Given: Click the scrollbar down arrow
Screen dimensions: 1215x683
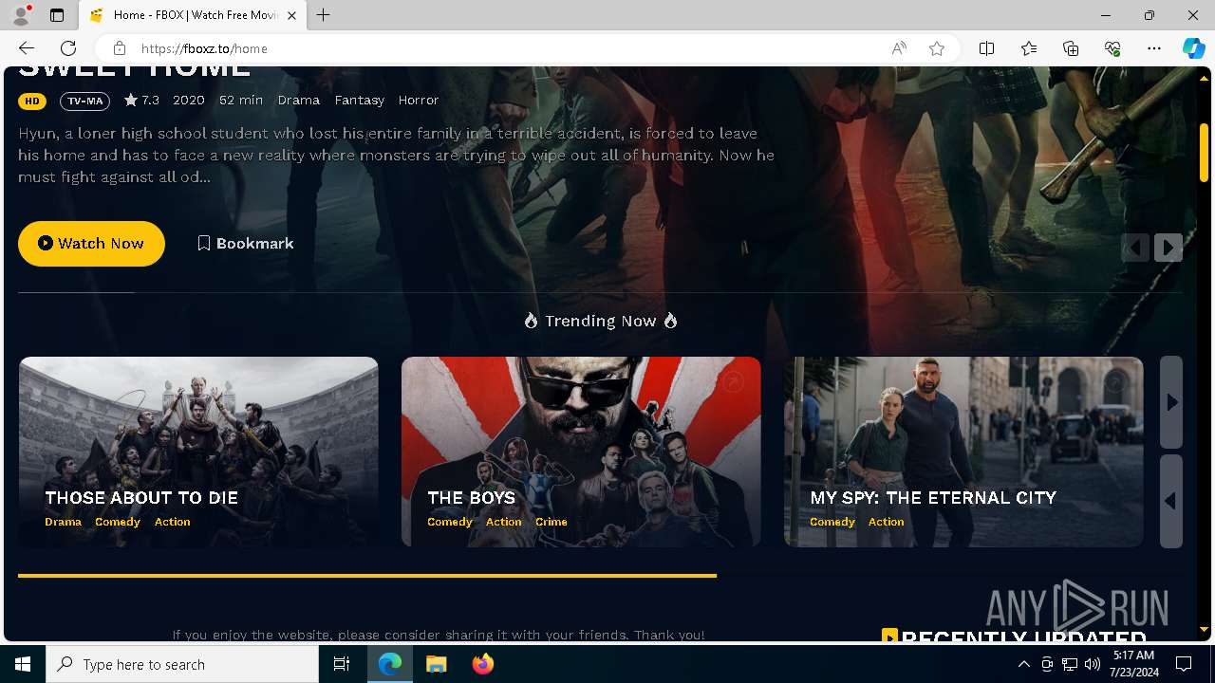Looking at the screenshot, I should (x=1204, y=629).
